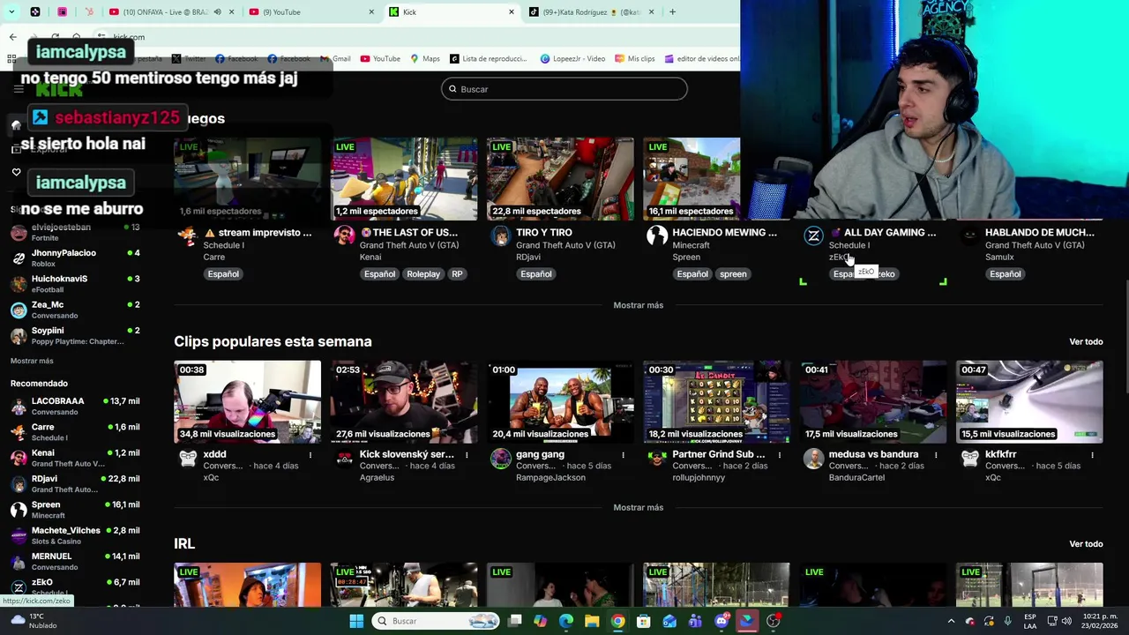1129x635 pixels.
Task: Click Ver todo for Clips populares esta semana
Action: [x=1086, y=341]
